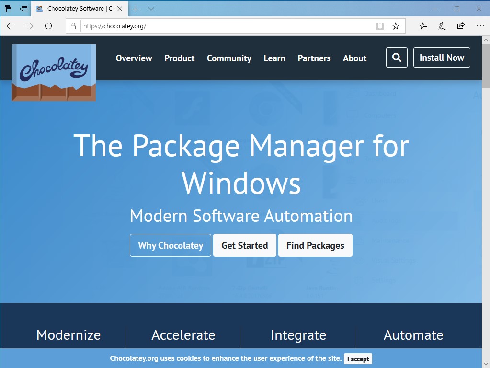
Task: Add page to favorites star
Action: point(396,26)
